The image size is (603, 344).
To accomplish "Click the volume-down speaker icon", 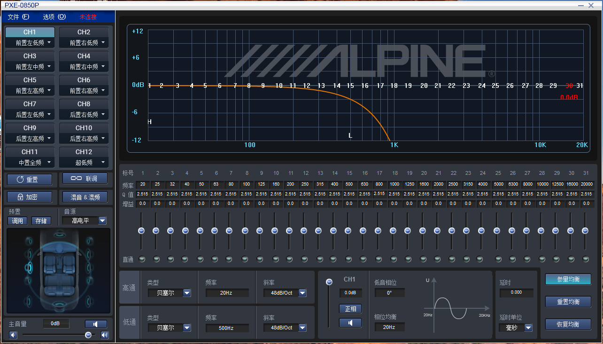I will pyautogui.click(x=14, y=335).
